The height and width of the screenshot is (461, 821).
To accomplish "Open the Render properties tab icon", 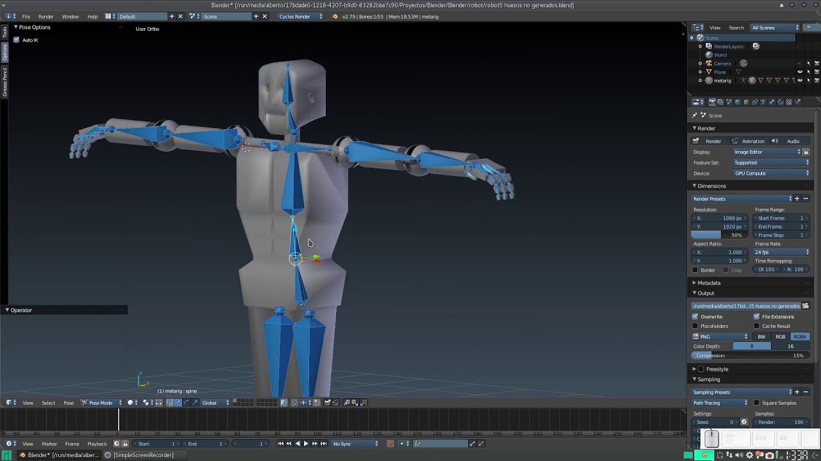I will click(712, 102).
